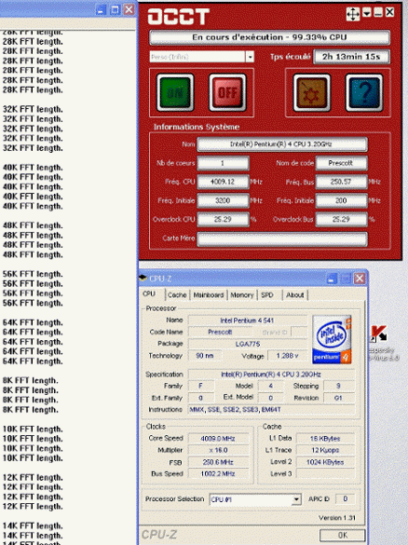Click the CPU-Z Code Name Prescott field
408x545 pixels.
(221, 333)
